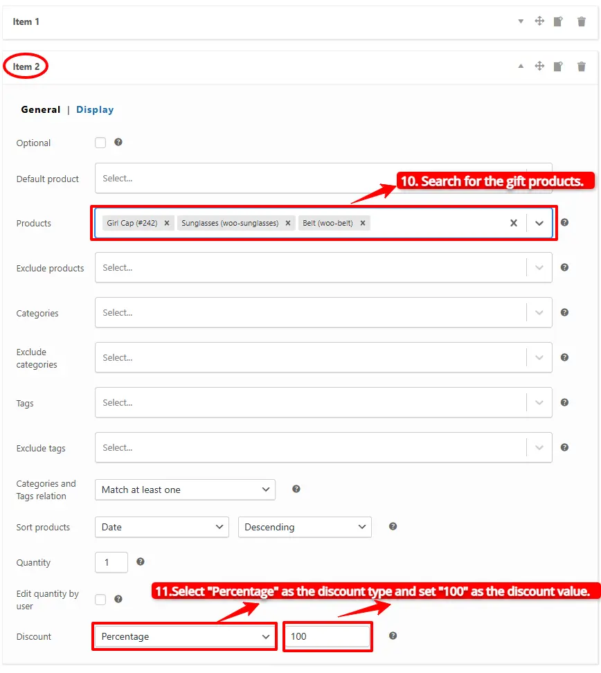Click the Quantity input field
Viewport: 601px width, 673px height.
[x=111, y=562]
